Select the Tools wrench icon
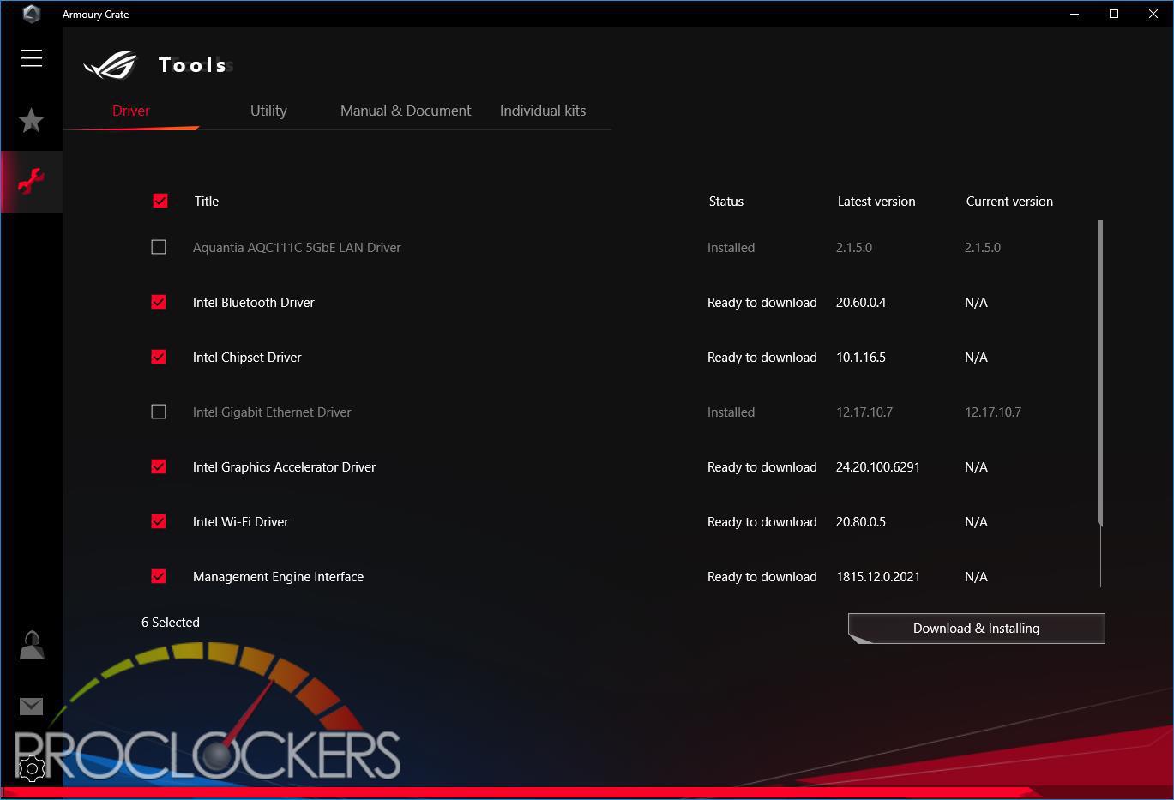The image size is (1174, 800). (x=32, y=181)
